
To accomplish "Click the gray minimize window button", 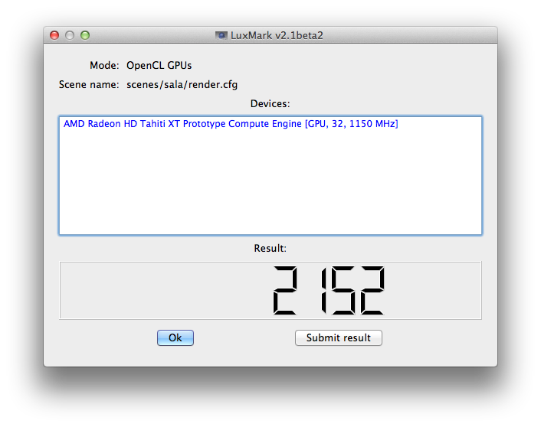I will tap(70, 35).
